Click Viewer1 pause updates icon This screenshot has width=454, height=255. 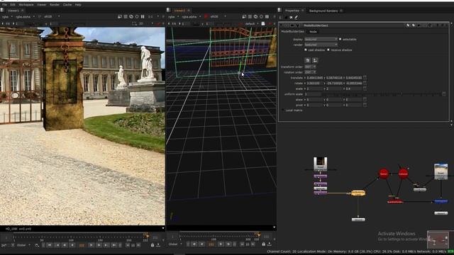143,17
